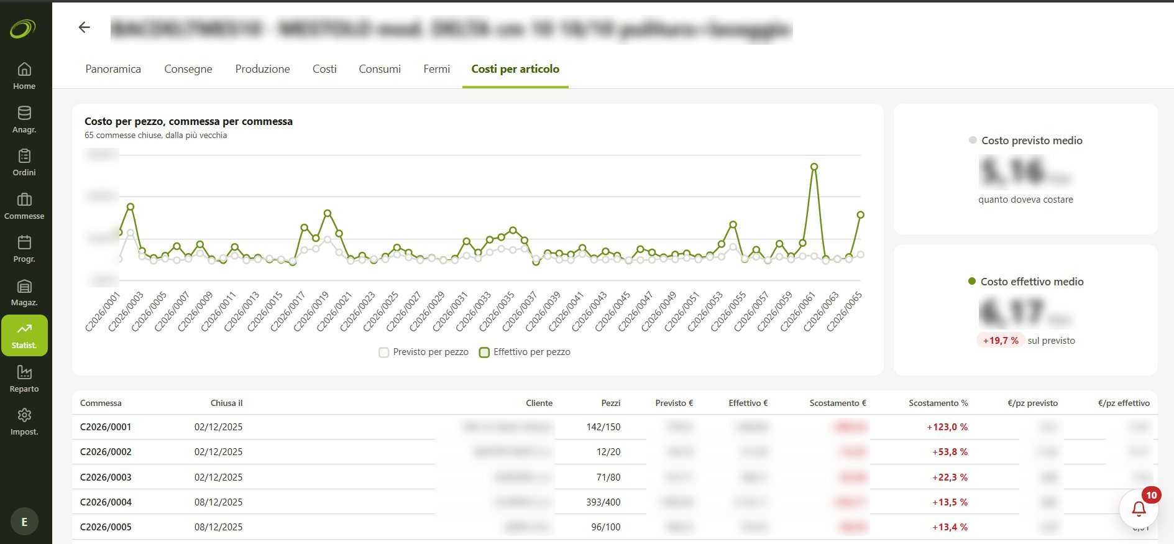1174x544 pixels.
Task: Open the Magaz. warehouse section
Action: pyautogui.click(x=24, y=292)
